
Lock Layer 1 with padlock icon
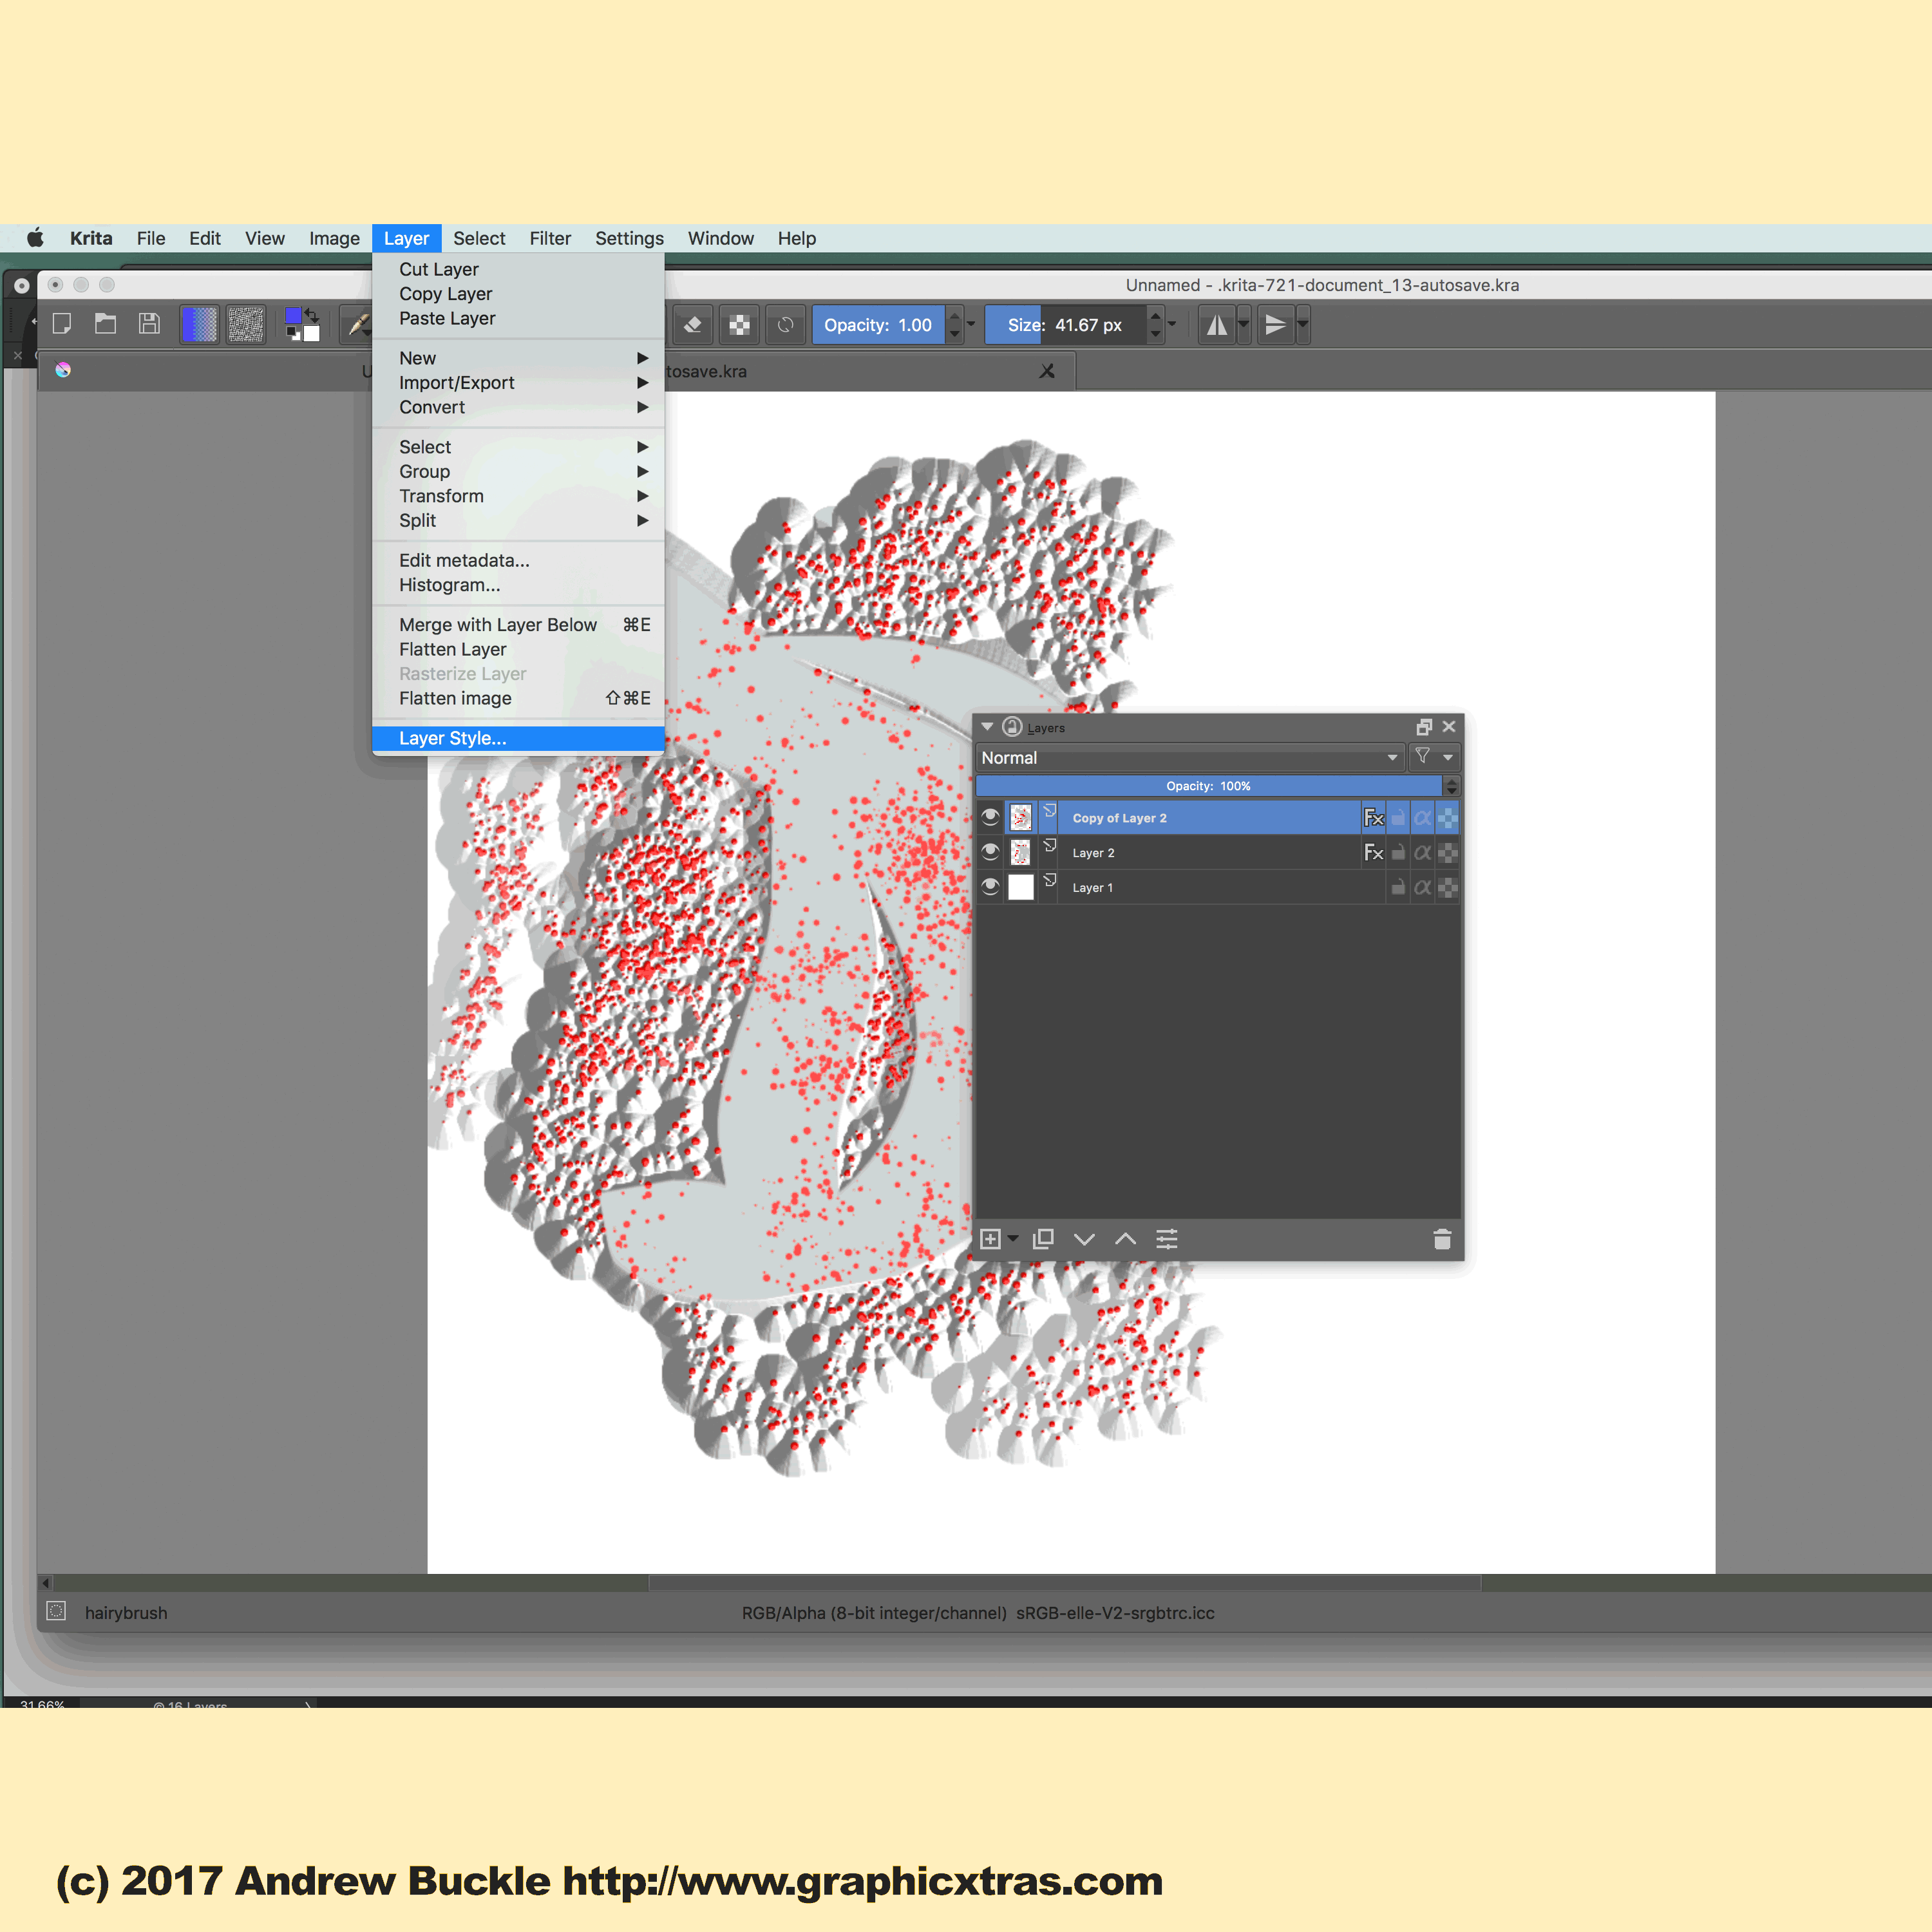1398,888
